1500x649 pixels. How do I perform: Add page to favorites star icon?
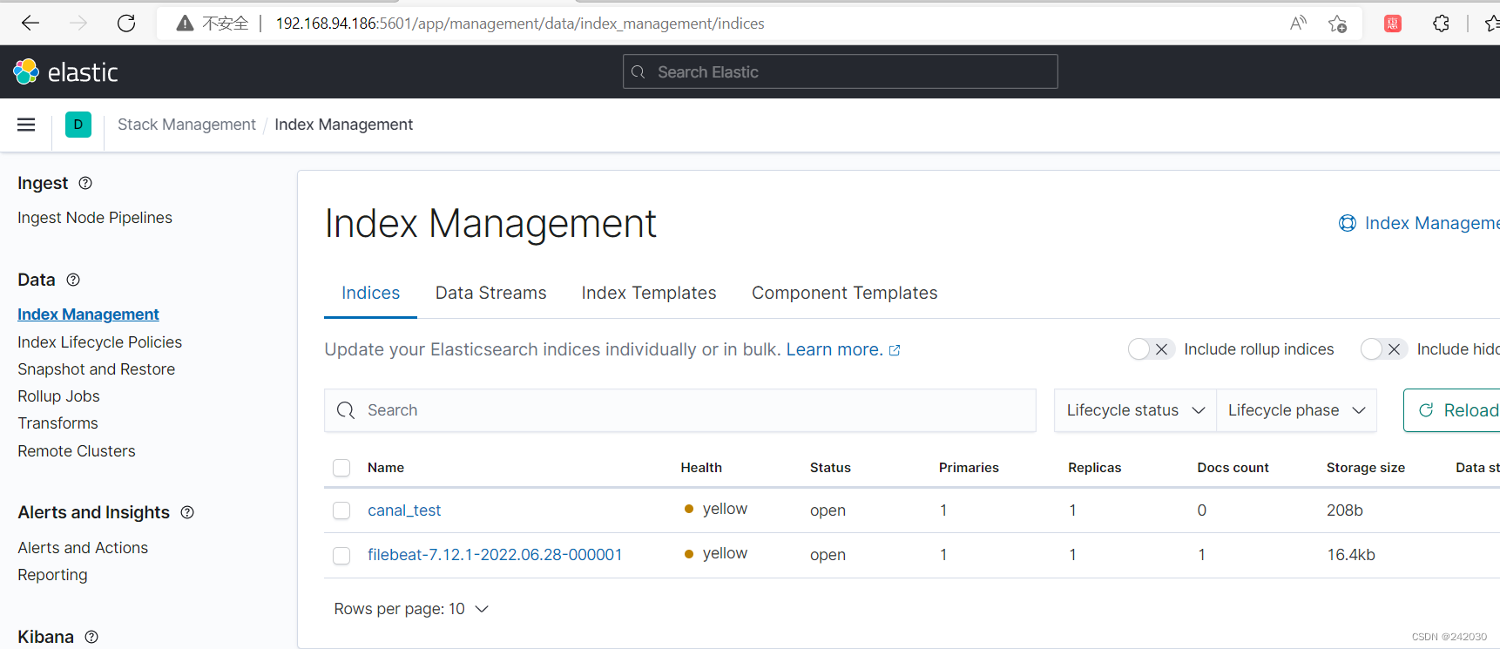coord(1337,24)
